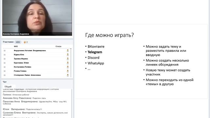This screenshot has width=210, height=118.
Task: Click chat message from Панькова Анна Владимировна
Action: pyautogui.click(x=35, y=103)
